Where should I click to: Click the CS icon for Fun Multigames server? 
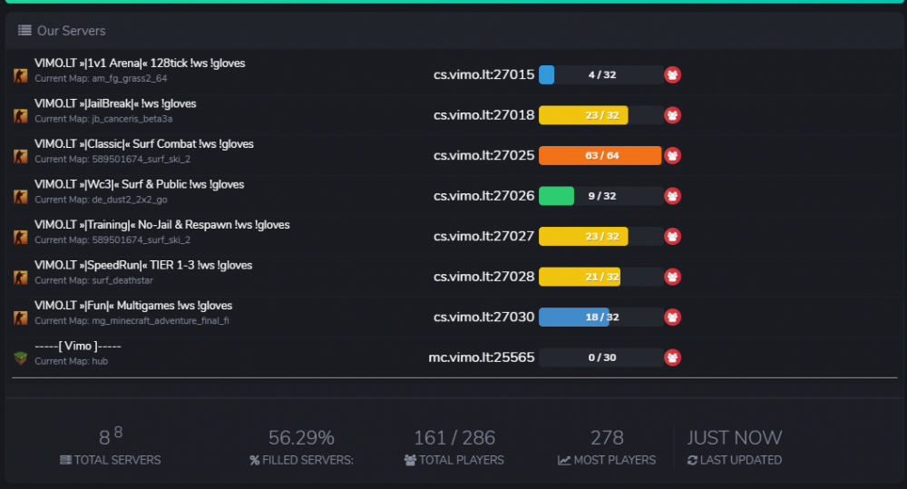21,318
